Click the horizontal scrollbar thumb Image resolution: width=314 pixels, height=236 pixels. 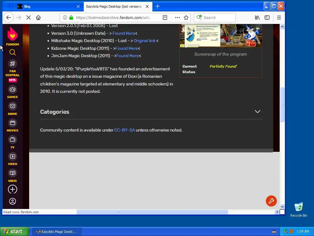152,212
